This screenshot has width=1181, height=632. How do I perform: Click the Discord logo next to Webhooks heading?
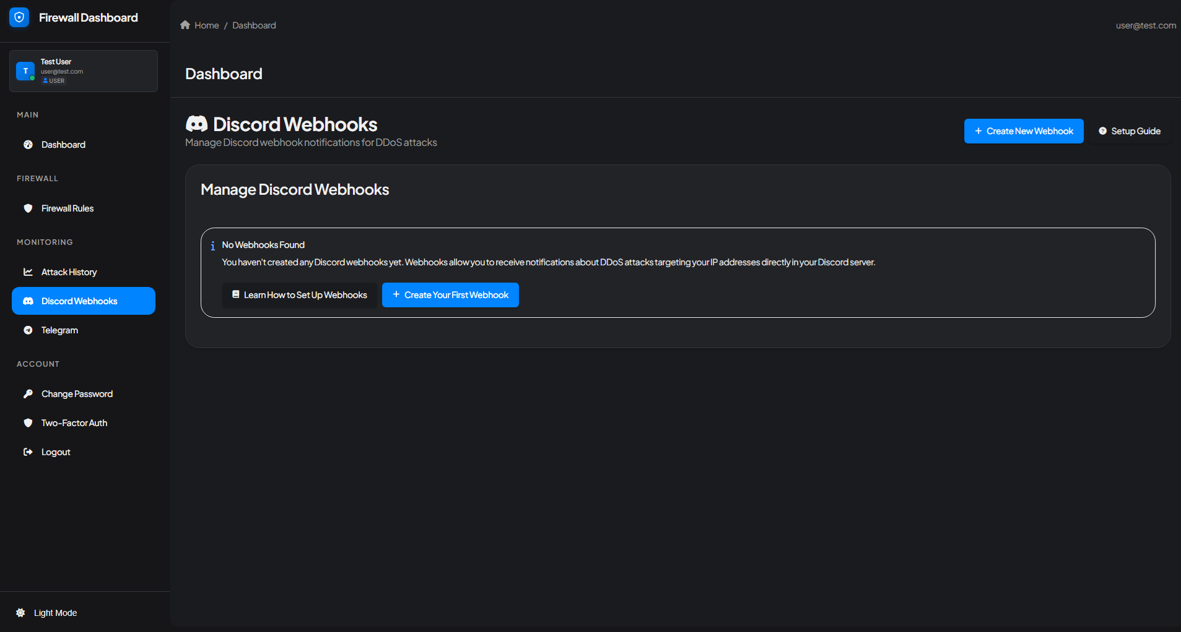(x=197, y=123)
